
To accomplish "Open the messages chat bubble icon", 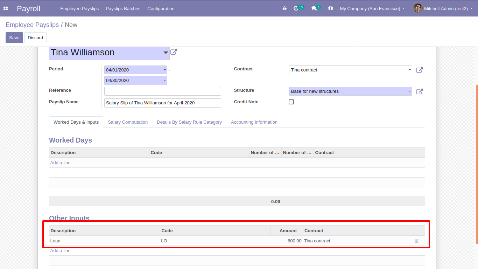I will pos(314,8).
